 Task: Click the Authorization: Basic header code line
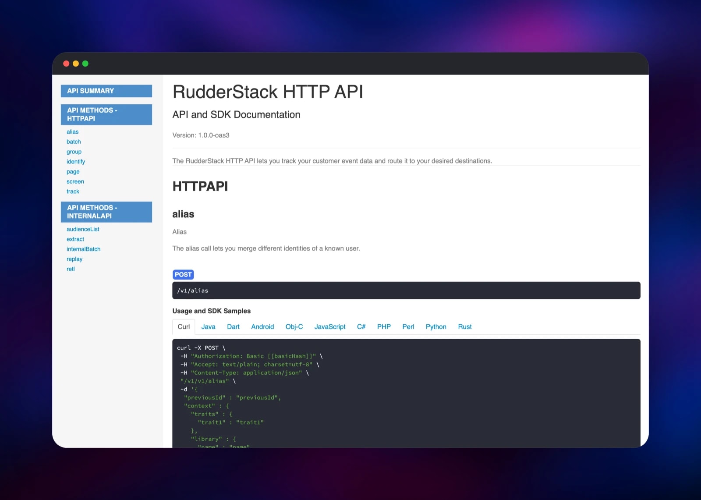(251, 356)
